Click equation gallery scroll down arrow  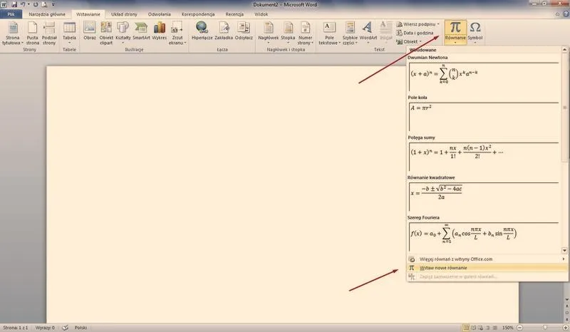tap(564, 250)
